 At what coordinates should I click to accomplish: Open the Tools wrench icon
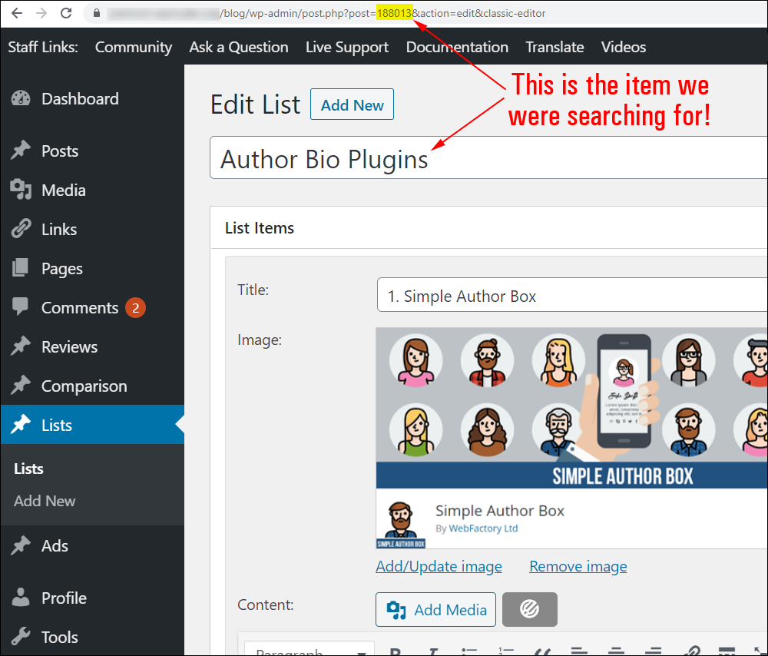click(21, 636)
